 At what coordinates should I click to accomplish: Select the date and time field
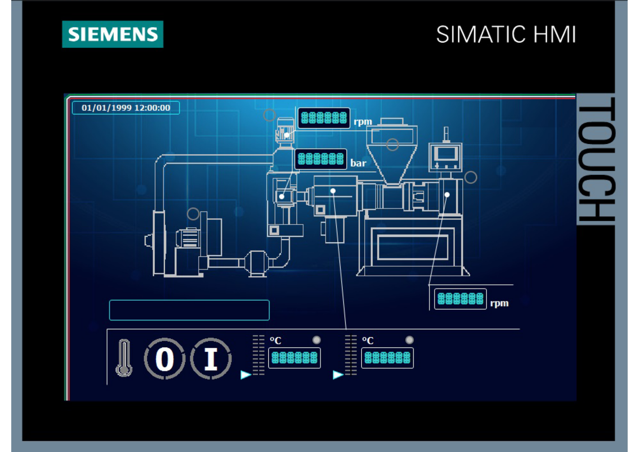point(126,108)
